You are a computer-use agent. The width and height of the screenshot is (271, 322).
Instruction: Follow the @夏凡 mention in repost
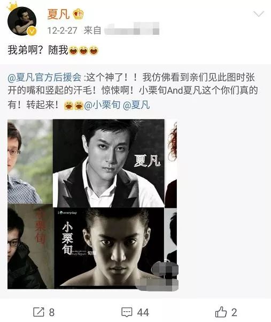pyautogui.click(x=136, y=106)
